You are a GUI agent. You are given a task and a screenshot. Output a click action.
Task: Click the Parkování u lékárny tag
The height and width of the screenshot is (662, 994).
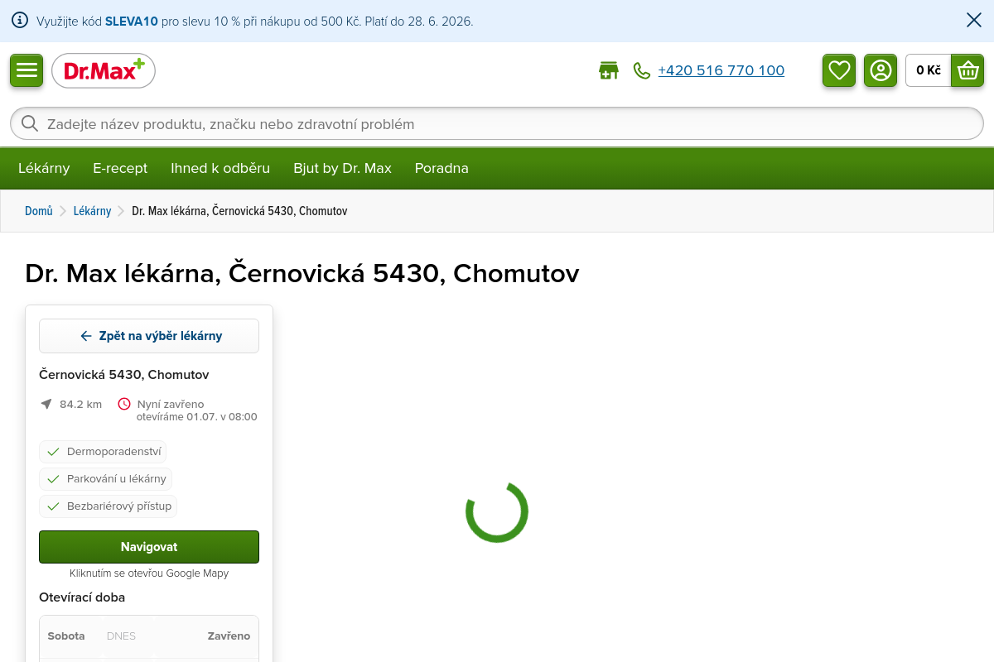[105, 479]
